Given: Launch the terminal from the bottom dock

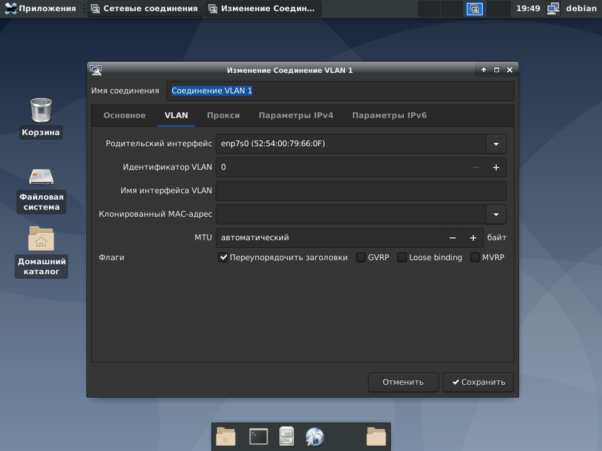Looking at the screenshot, I should (x=258, y=436).
